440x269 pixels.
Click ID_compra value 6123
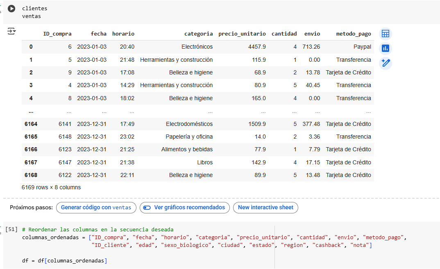pyautogui.click(x=65, y=150)
